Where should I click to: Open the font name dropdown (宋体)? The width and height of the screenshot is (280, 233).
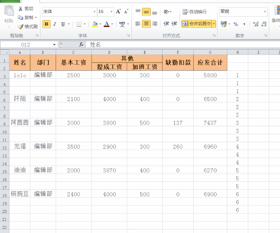pos(94,12)
